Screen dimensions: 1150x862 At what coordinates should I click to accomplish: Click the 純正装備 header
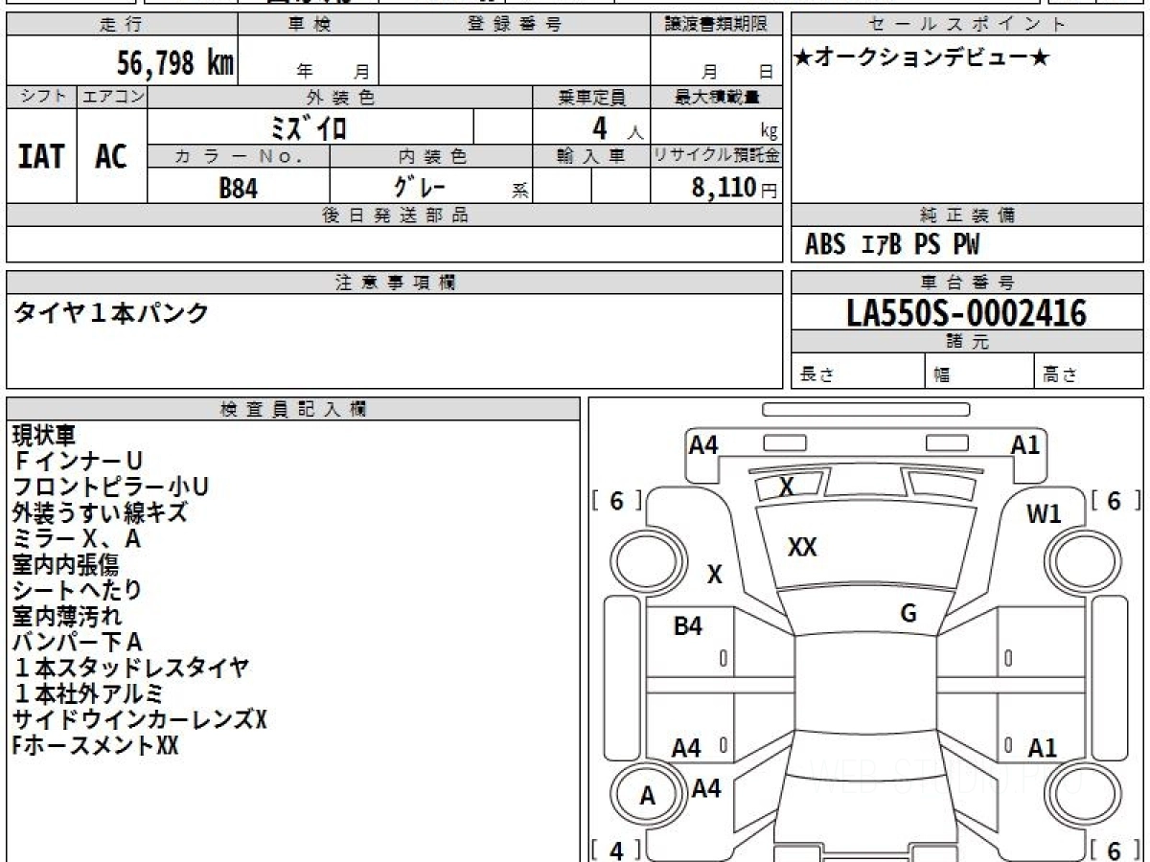coord(967,215)
